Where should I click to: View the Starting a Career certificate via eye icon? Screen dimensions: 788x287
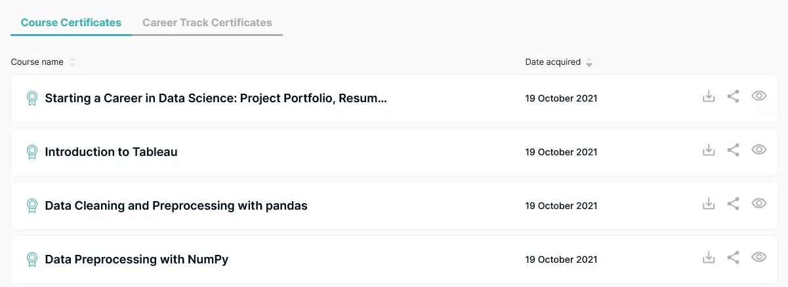[759, 96]
